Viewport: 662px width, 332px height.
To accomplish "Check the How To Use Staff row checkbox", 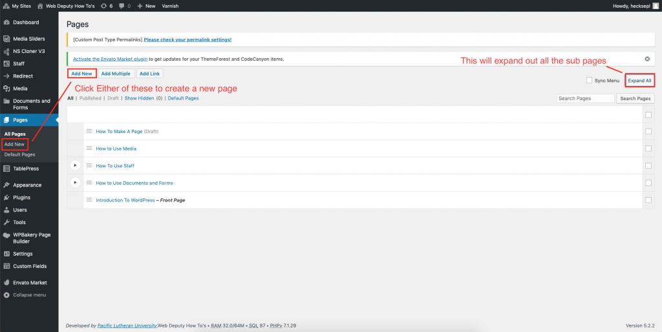I will pyautogui.click(x=648, y=166).
